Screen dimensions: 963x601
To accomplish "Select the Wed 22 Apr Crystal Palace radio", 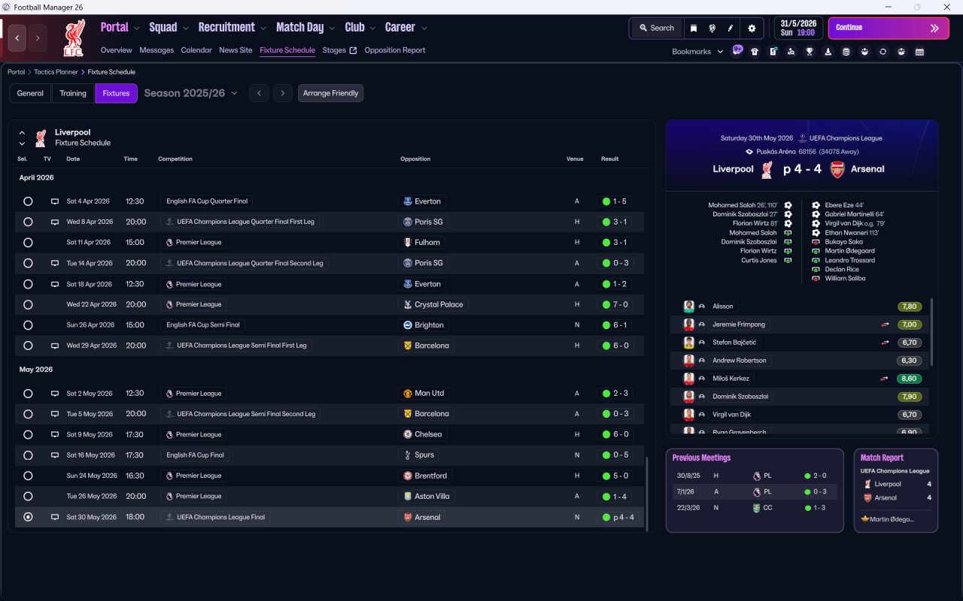I will click(x=28, y=305).
